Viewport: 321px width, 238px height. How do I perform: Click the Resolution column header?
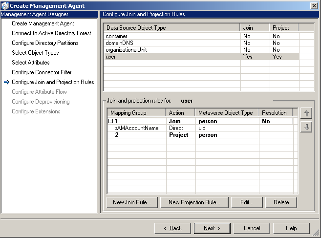(276, 113)
